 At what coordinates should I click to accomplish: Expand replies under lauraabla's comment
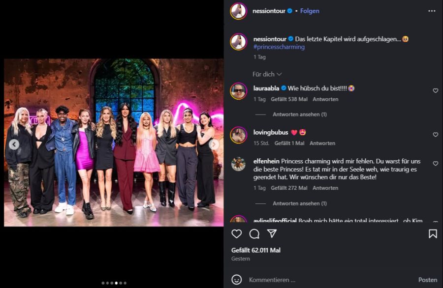(300, 115)
